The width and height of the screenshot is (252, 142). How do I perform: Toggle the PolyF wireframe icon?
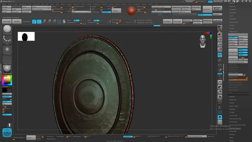[x=220, y=102]
